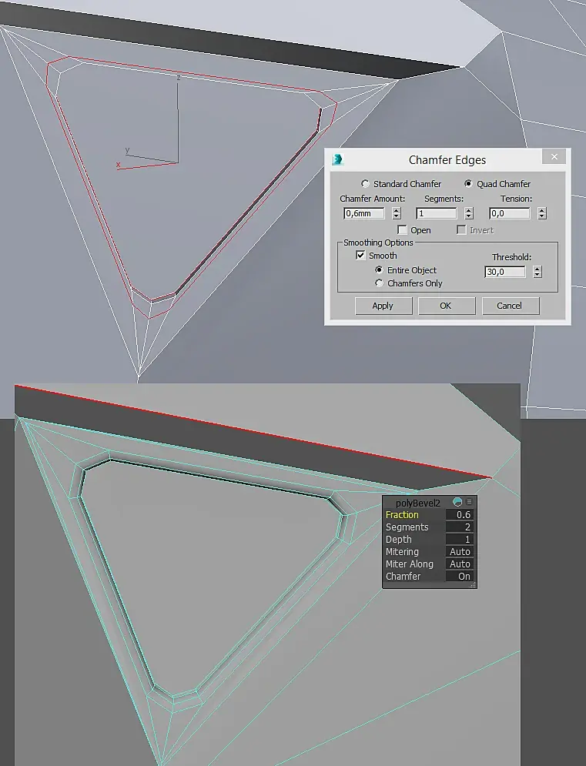Screen dimensions: 586x766
Task: Click the polyBevel2 panel title
Action: tap(418, 503)
